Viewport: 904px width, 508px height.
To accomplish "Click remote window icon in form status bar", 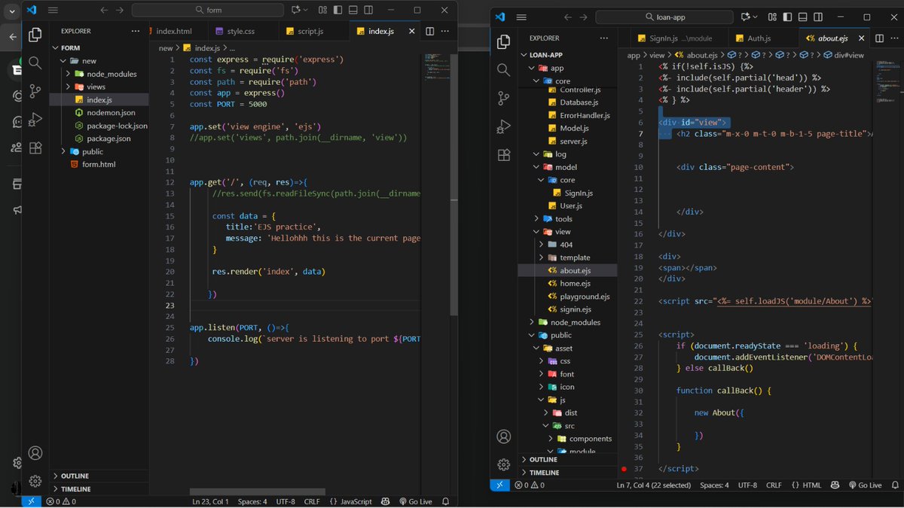I will pyautogui.click(x=31, y=501).
